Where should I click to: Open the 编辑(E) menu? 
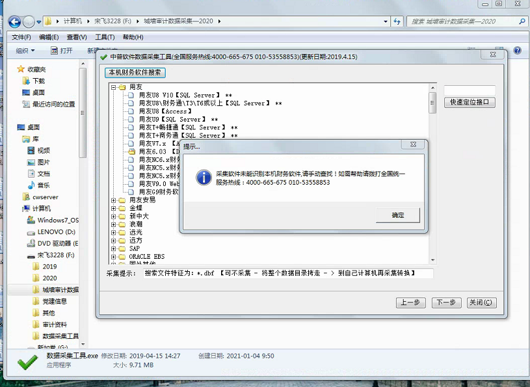pos(49,37)
